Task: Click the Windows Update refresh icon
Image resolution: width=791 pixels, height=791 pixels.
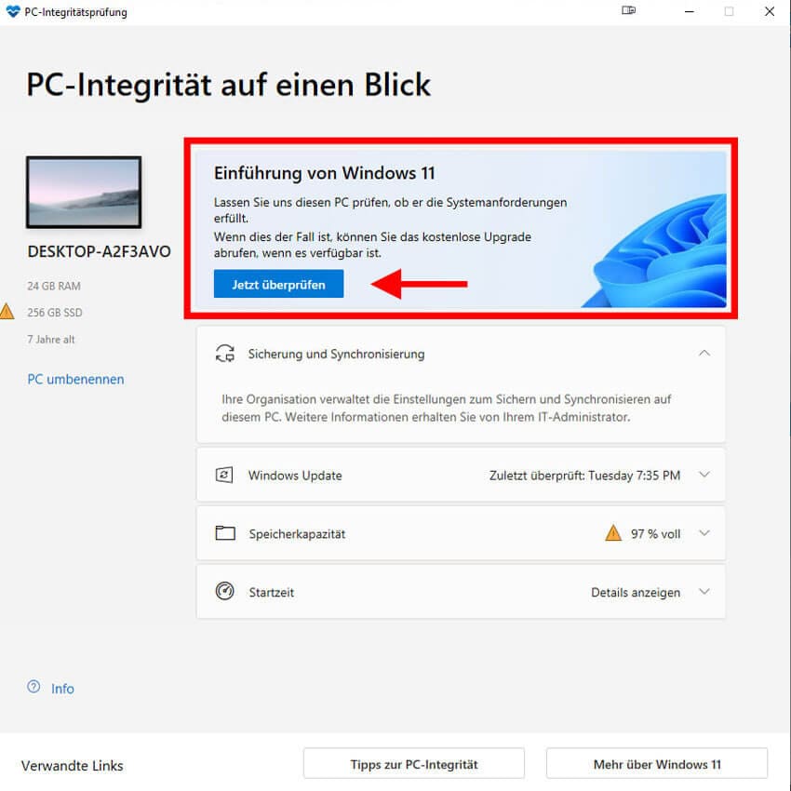Action: click(224, 476)
